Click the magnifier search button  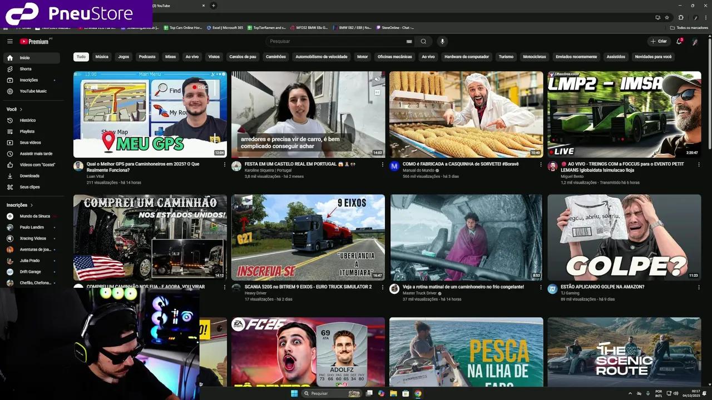tap(423, 41)
